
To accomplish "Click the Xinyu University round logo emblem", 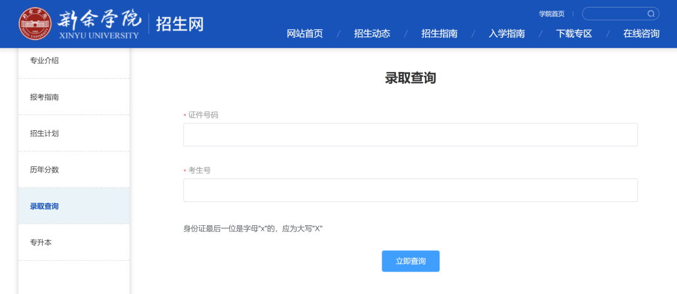I will click(x=35, y=23).
